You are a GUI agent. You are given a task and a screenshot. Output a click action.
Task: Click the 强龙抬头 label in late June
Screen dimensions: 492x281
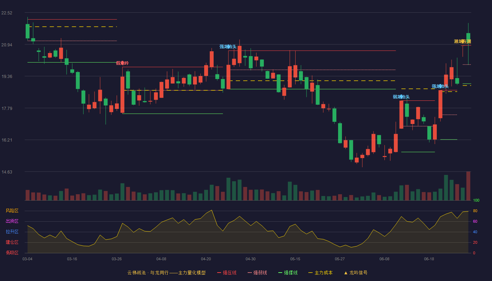(440, 86)
